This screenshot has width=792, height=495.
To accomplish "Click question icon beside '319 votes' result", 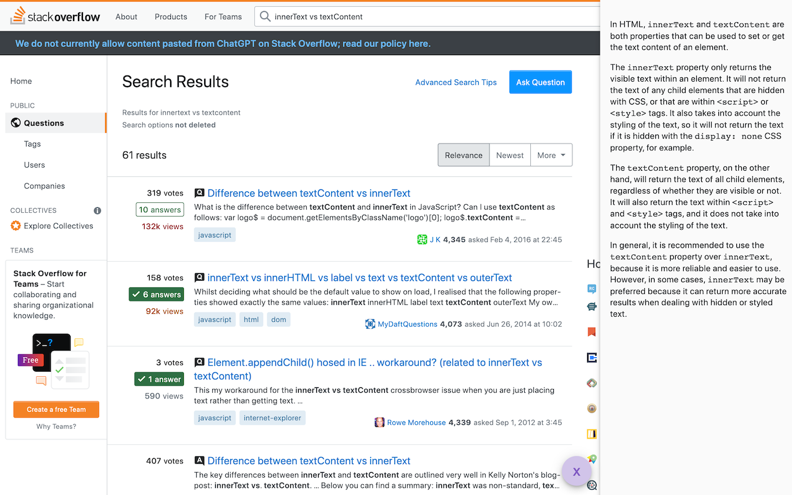I will tap(199, 193).
